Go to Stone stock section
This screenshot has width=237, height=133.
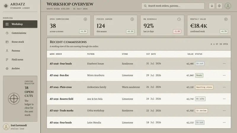click(20, 42)
